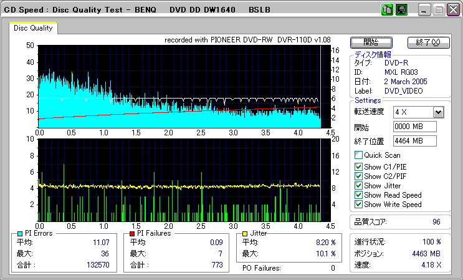The width and height of the screenshot is (463, 280).
Task: Click the maximize window button
Action: coord(438,10)
